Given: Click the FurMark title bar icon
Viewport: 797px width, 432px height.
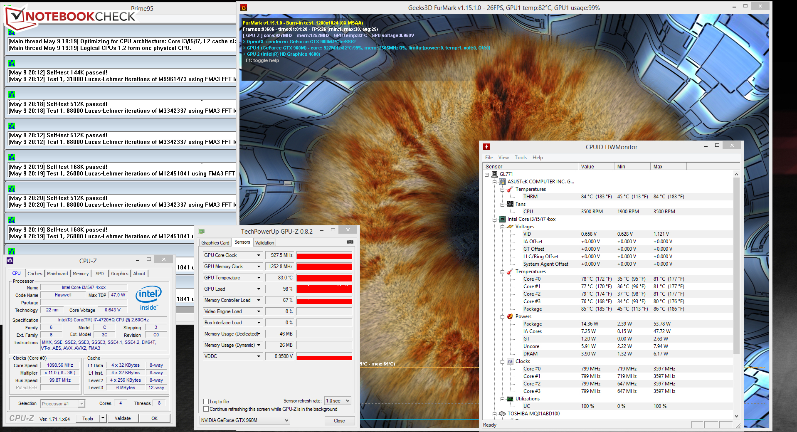Looking at the screenshot, I should coord(244,7).
